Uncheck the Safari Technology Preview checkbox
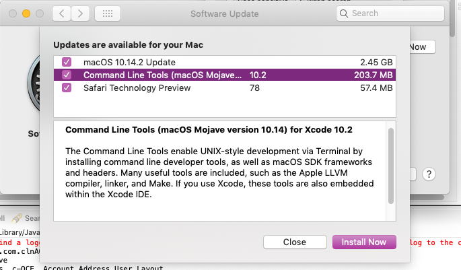Viewport: 461px width, 270px height. point(66,88)
